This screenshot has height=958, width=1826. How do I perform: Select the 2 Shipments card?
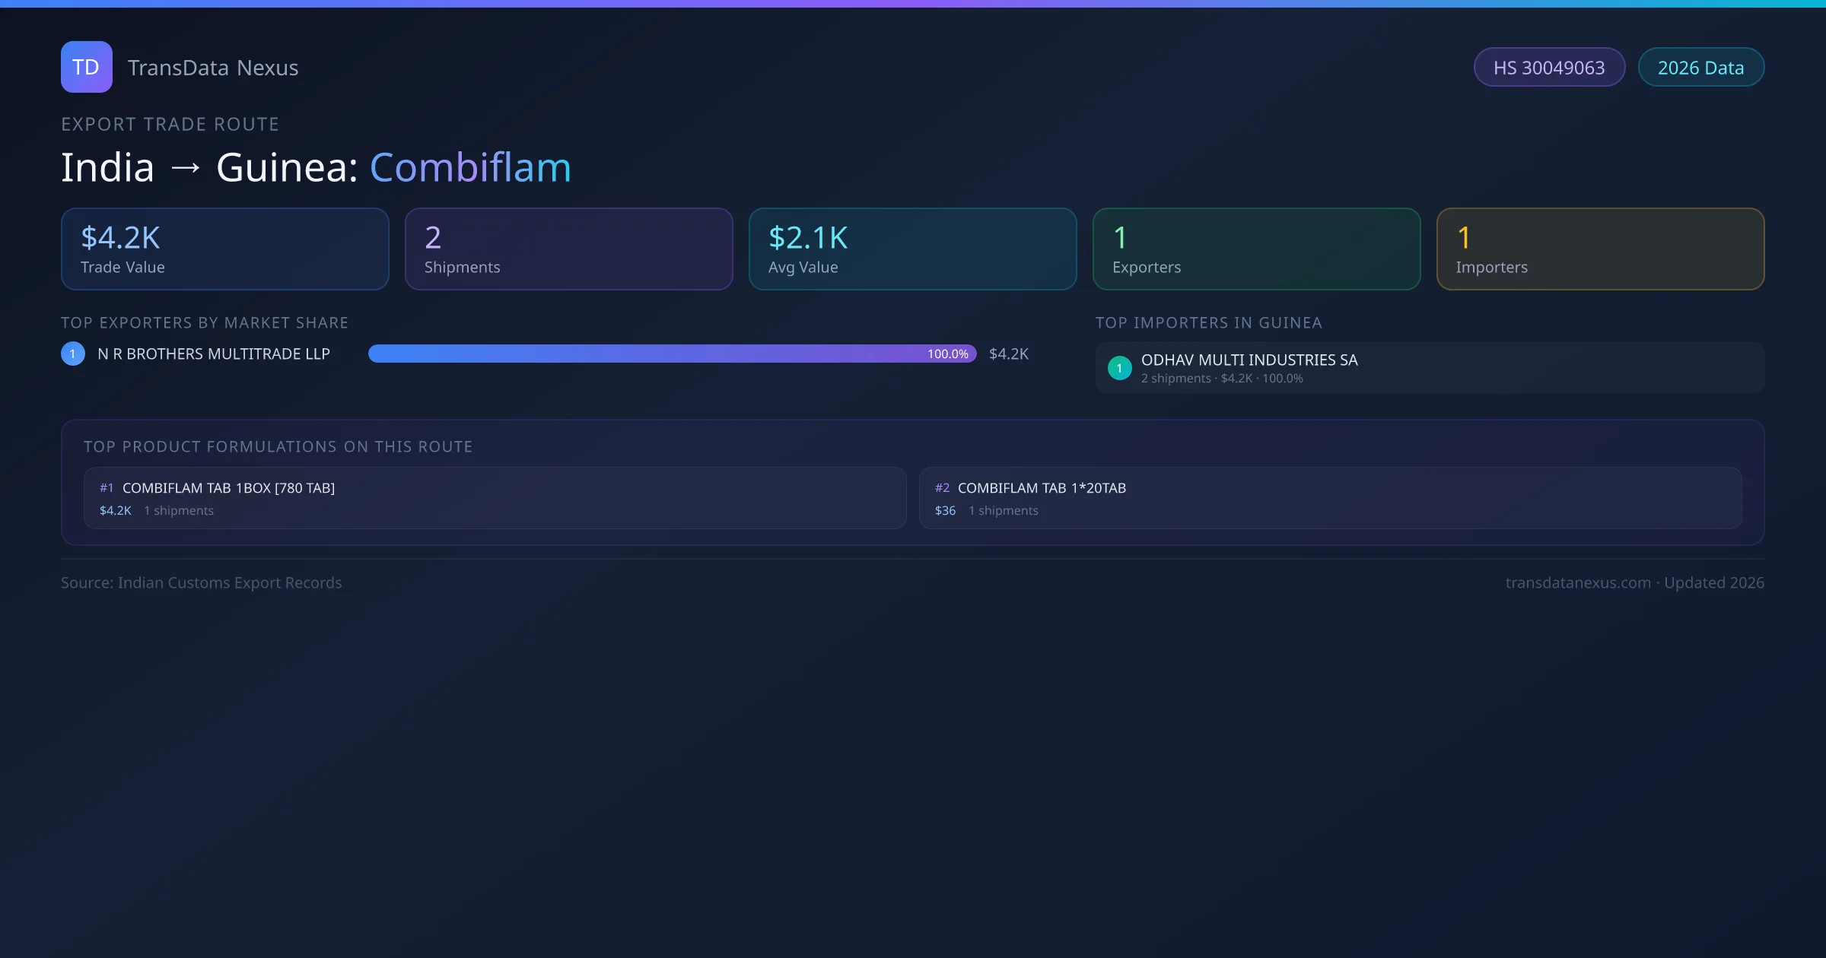(568, 249)
